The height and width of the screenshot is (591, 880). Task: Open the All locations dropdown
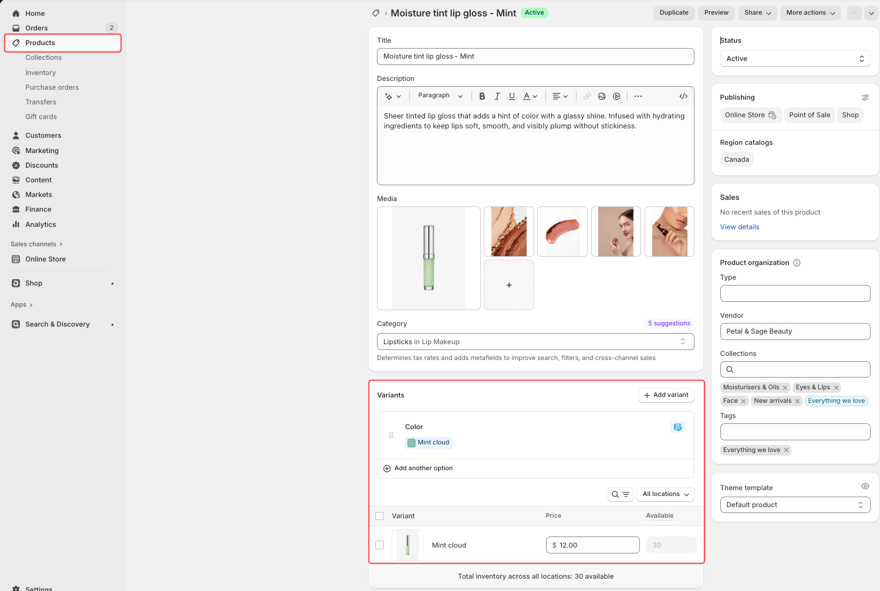pyautogui.click(x=665, y=494)
